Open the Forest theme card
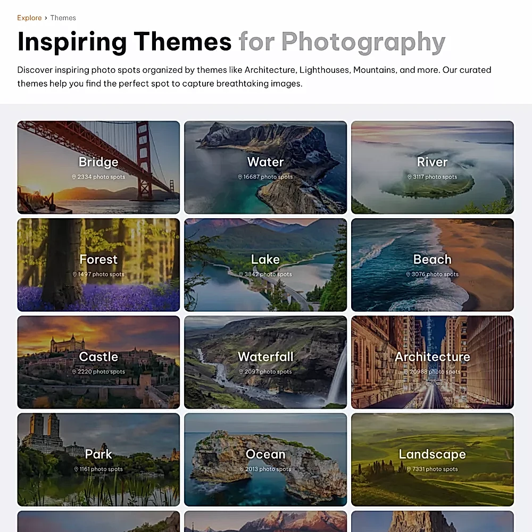The width and height of the screenshot is (532, 532). tap(98, 264)
